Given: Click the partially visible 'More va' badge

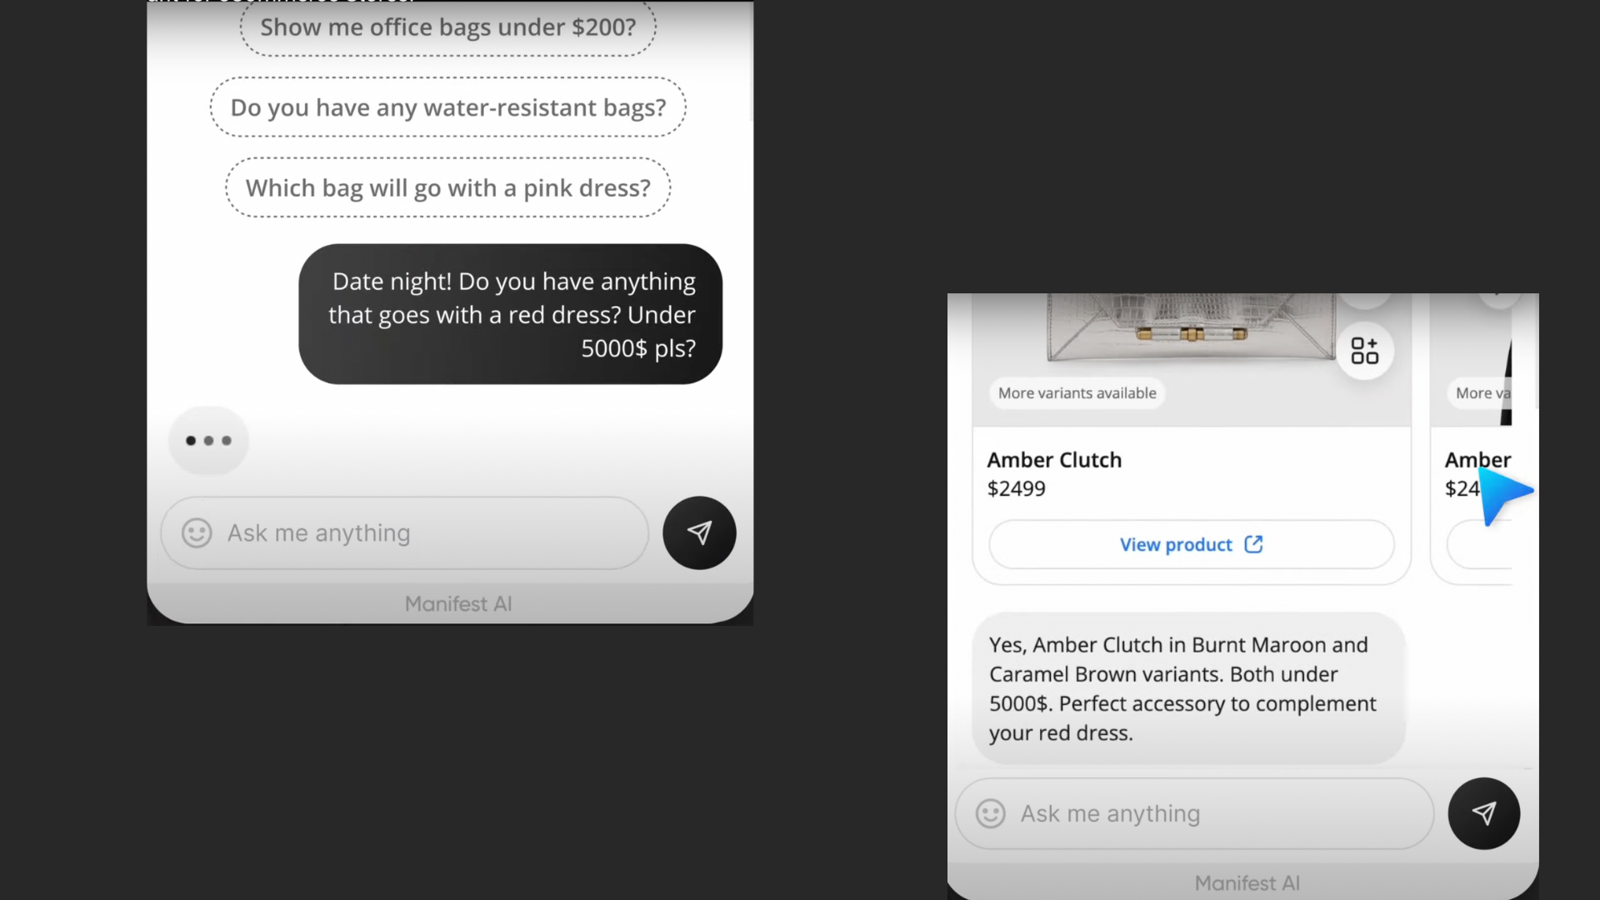Looking at the screenshot, I should [x=1481, y=393].
